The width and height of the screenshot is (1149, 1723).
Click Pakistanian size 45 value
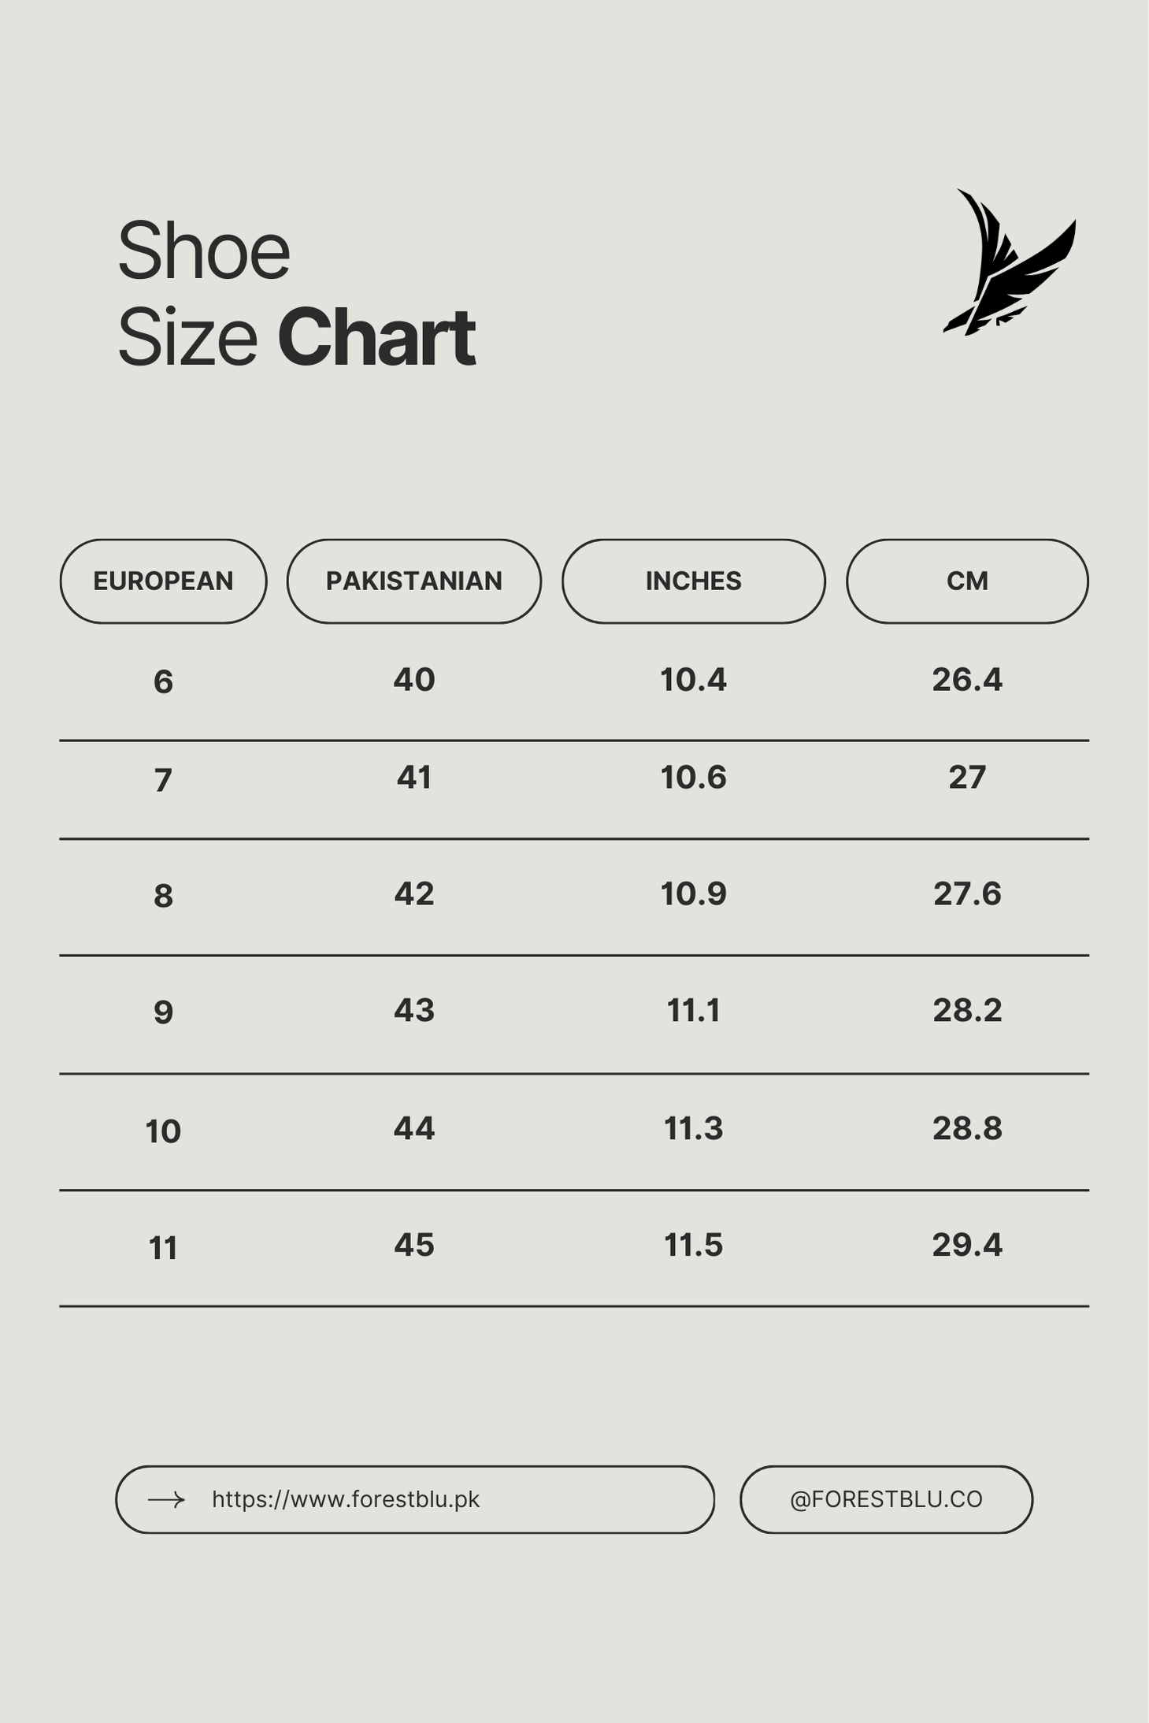click(x=414, y=1246)
